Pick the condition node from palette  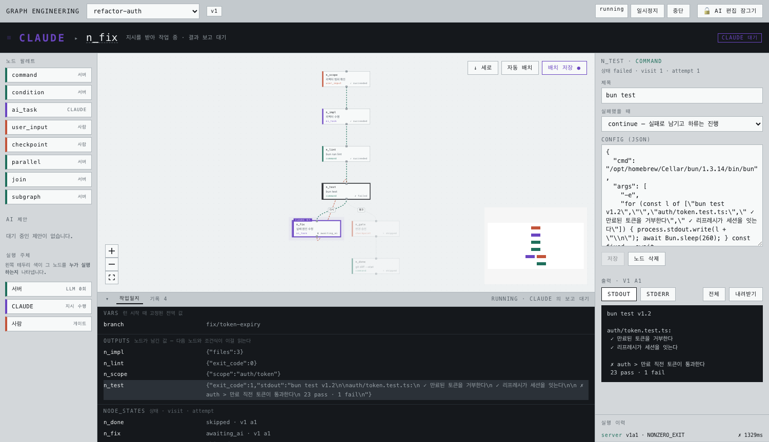(x=49, y=93)
